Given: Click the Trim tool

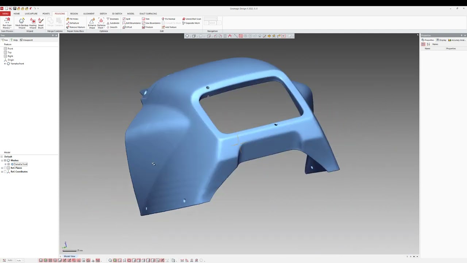Looking at the screenshot, I should tap(146, 19).
